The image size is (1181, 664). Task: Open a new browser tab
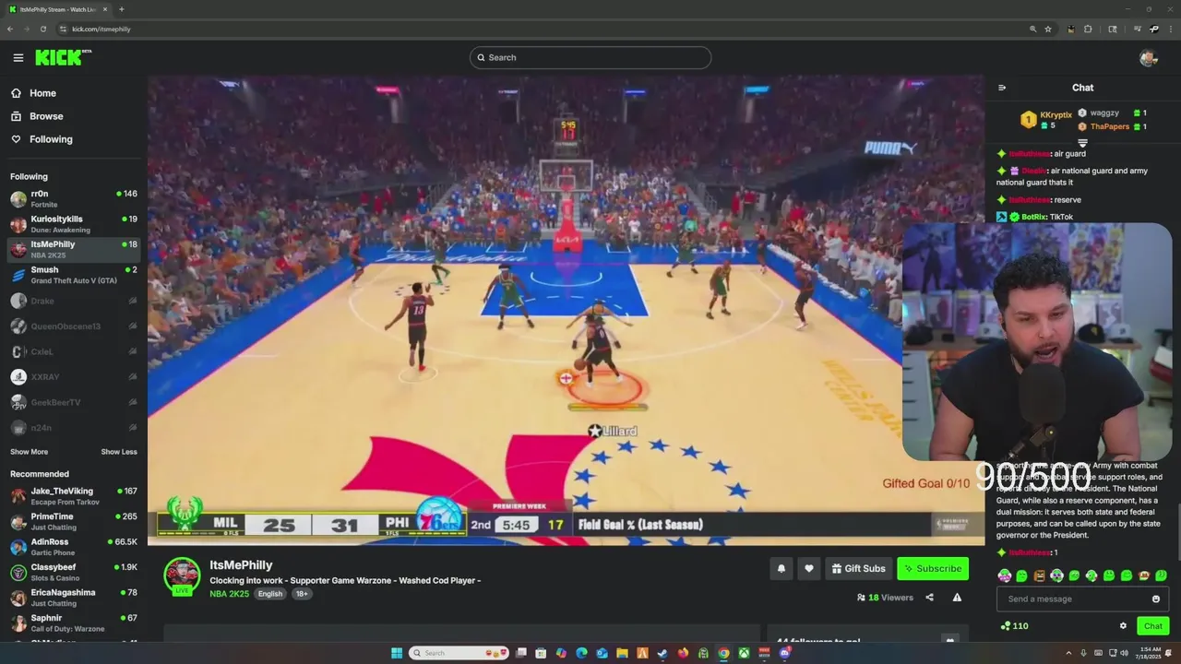coord(122,9)
